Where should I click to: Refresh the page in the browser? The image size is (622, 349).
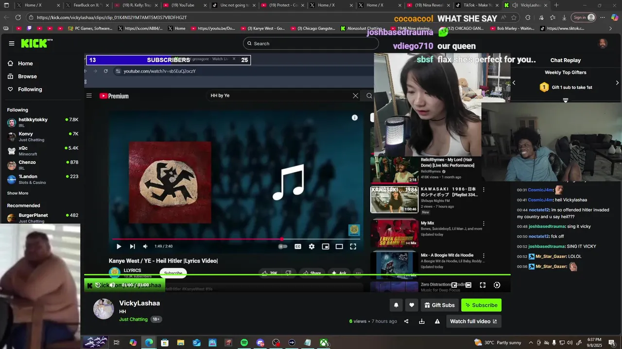tap(18, 17)
